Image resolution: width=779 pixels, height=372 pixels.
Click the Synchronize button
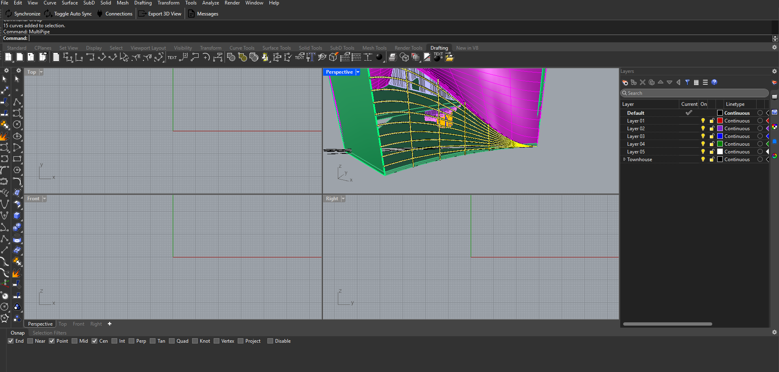point(23,14)
